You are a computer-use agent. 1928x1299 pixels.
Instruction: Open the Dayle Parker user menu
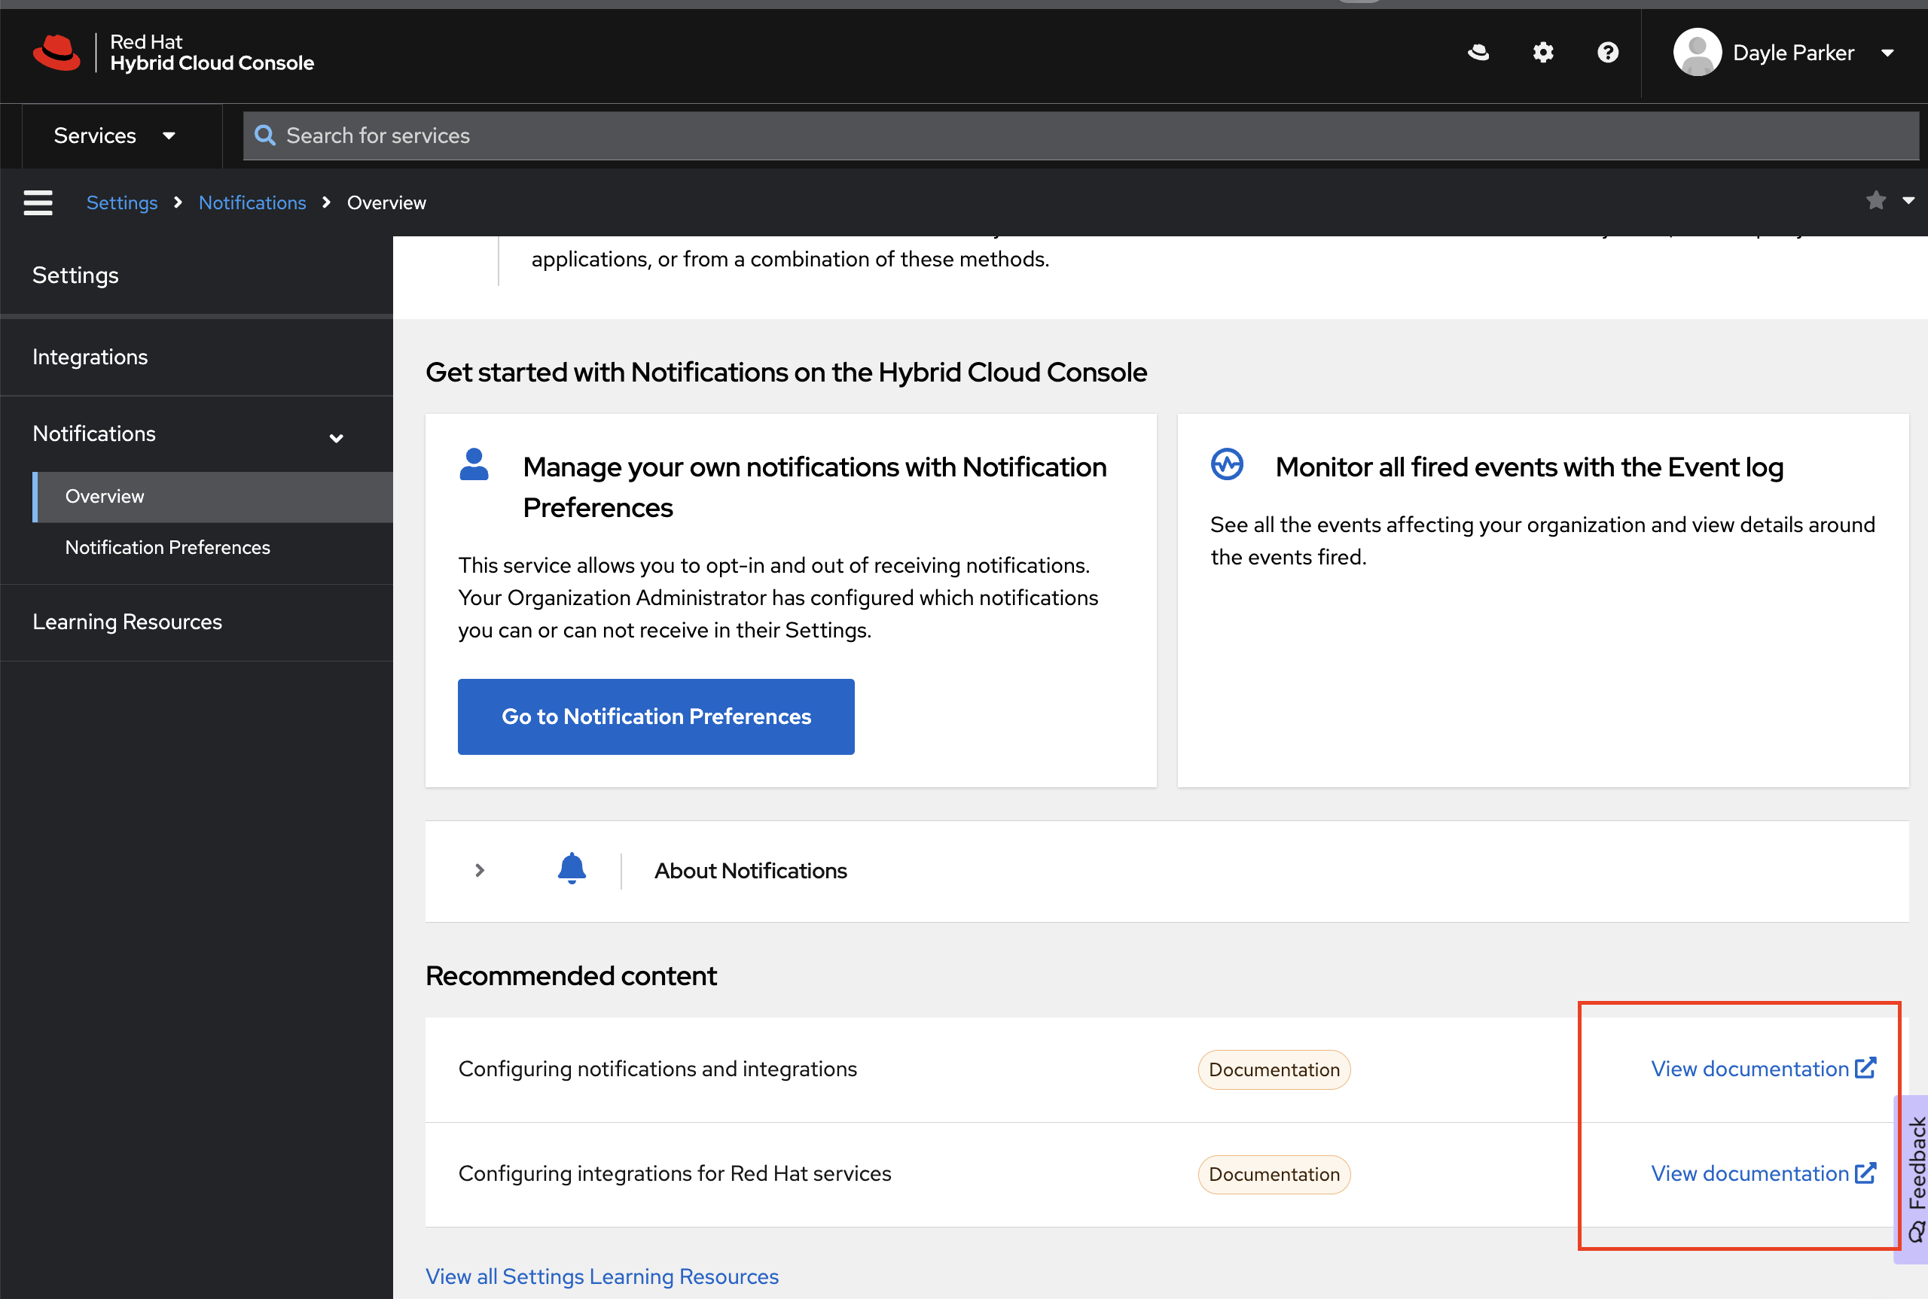[1794, 53]
